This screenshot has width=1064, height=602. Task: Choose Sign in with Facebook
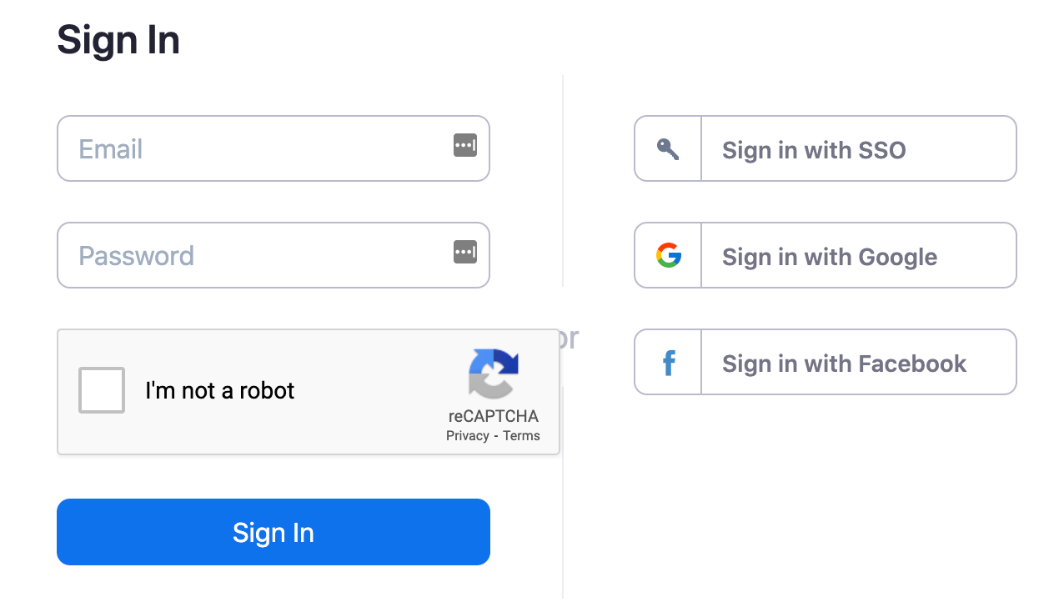826,362
